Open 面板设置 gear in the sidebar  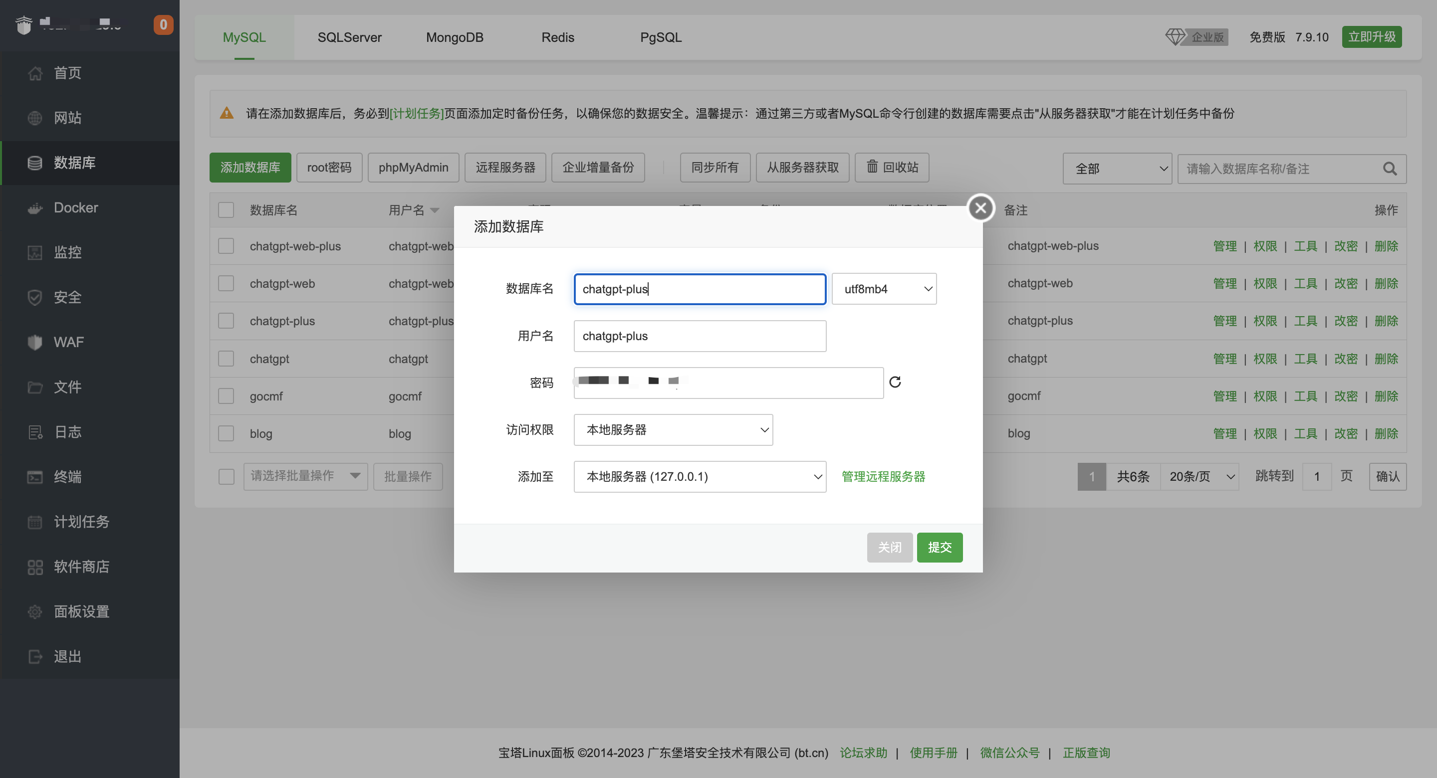(81, 611)
